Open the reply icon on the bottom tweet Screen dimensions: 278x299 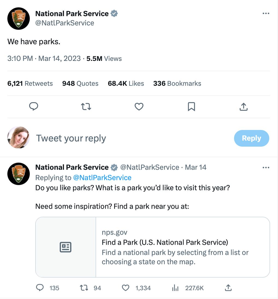tap(40, 288)
